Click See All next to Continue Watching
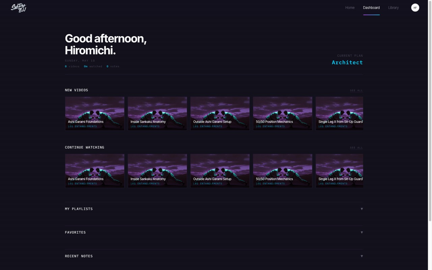The width and height of the screenshot is (432, 270). tap(356, 147)
